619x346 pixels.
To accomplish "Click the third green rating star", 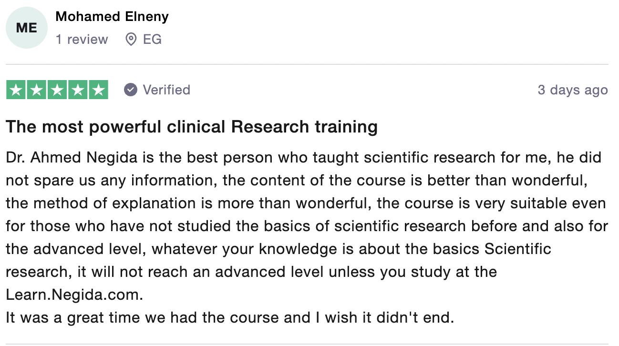I will (57, 90).
